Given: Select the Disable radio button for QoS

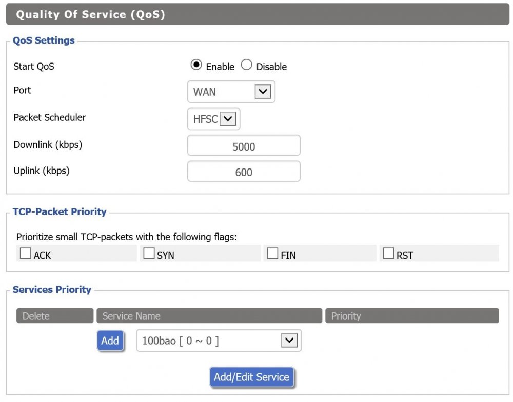Looking at the screenshot, I should pos(246,66).
